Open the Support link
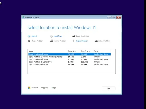146x109 pixels. 44,88
